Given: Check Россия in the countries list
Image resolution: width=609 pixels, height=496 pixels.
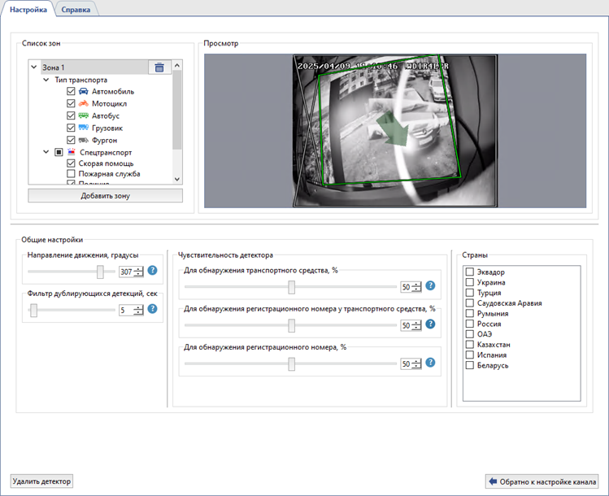Looking at the screenshot, I should 470,324.
